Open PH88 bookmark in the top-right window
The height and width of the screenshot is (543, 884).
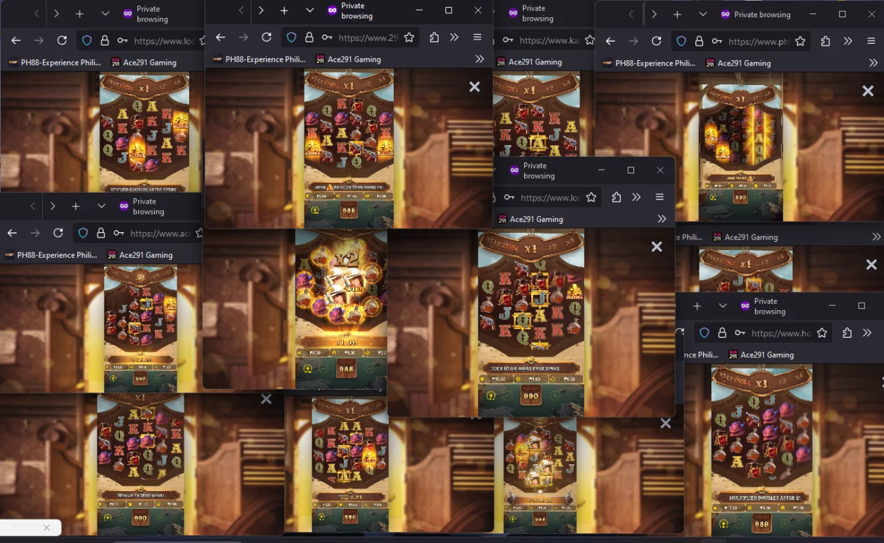point(649,63)
